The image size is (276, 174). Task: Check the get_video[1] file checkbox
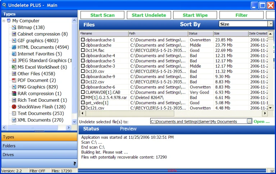pos(83,103)
